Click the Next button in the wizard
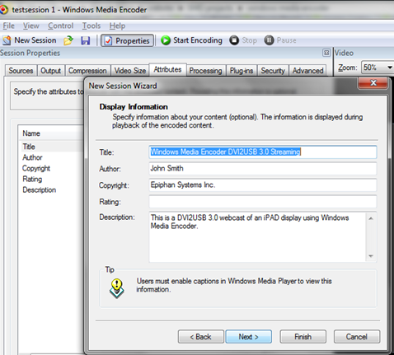This screenshot has height=355, width=394. pyautogui.click(x=248, y=337)
